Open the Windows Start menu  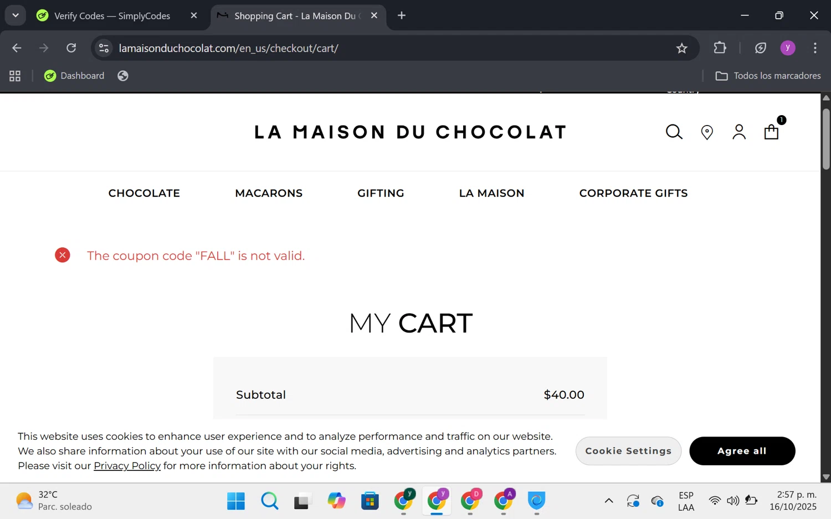click(x=236, y=501)
